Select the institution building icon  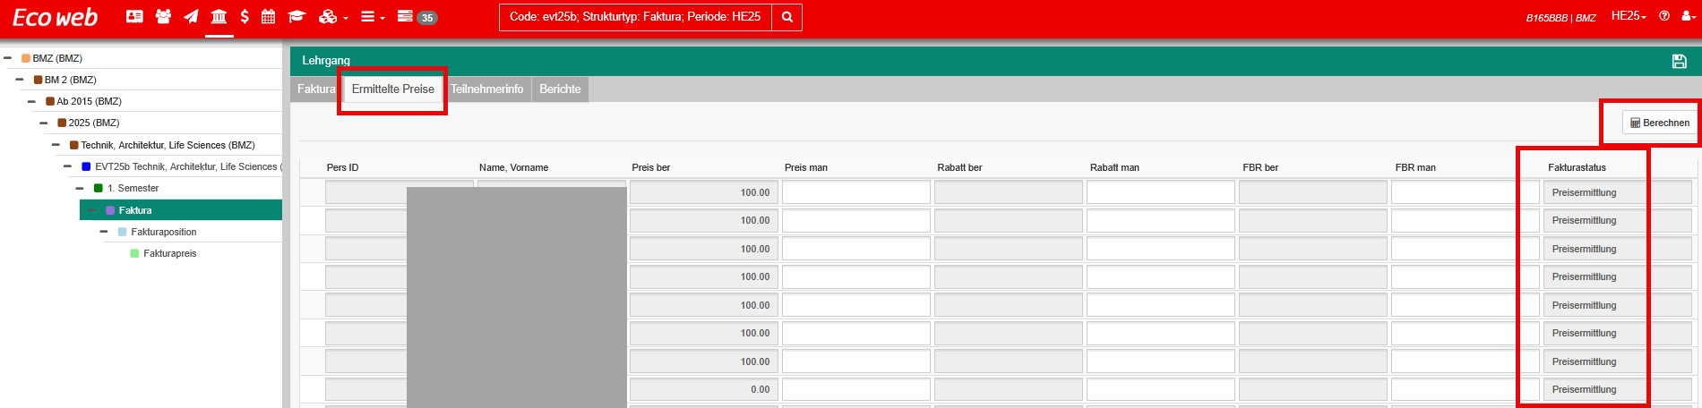point(219,16)
